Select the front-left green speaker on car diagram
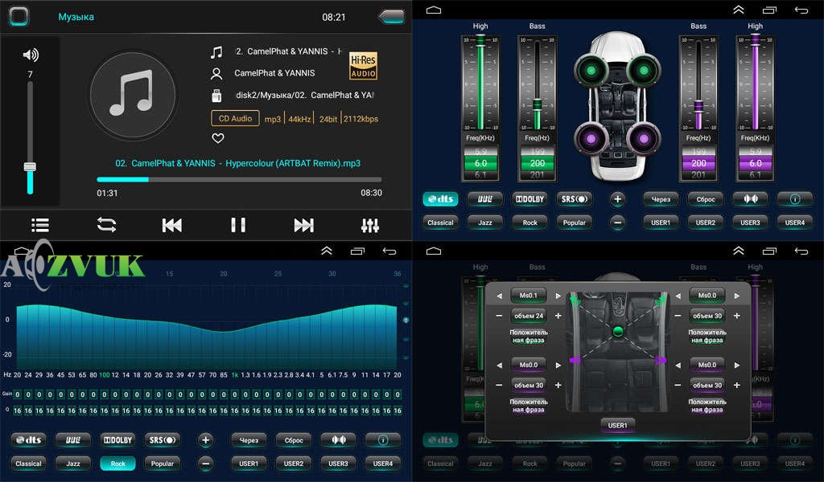Viewport: 824px width, 482px height. pos(591,70)
